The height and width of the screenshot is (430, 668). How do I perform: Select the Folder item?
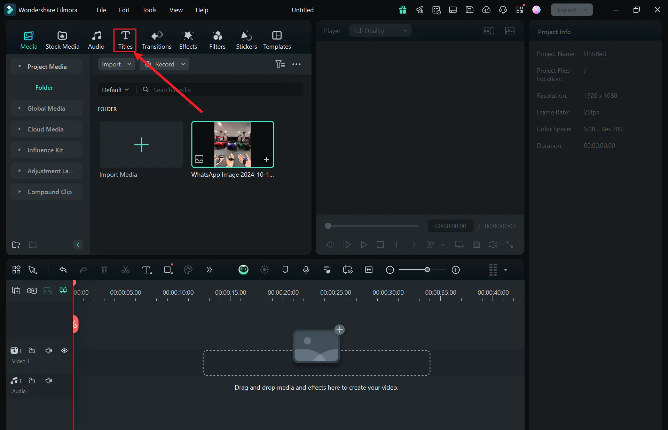coord(44,88)
